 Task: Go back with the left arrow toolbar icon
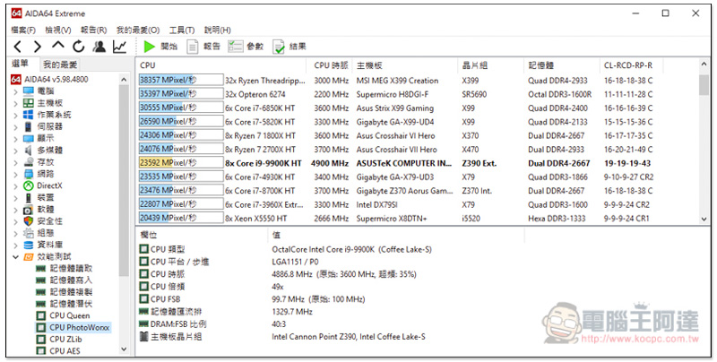pyautogui.click(x=18, y=47)
